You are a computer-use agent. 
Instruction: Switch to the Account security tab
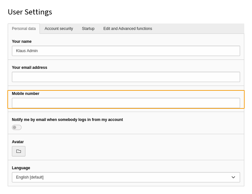59,29
